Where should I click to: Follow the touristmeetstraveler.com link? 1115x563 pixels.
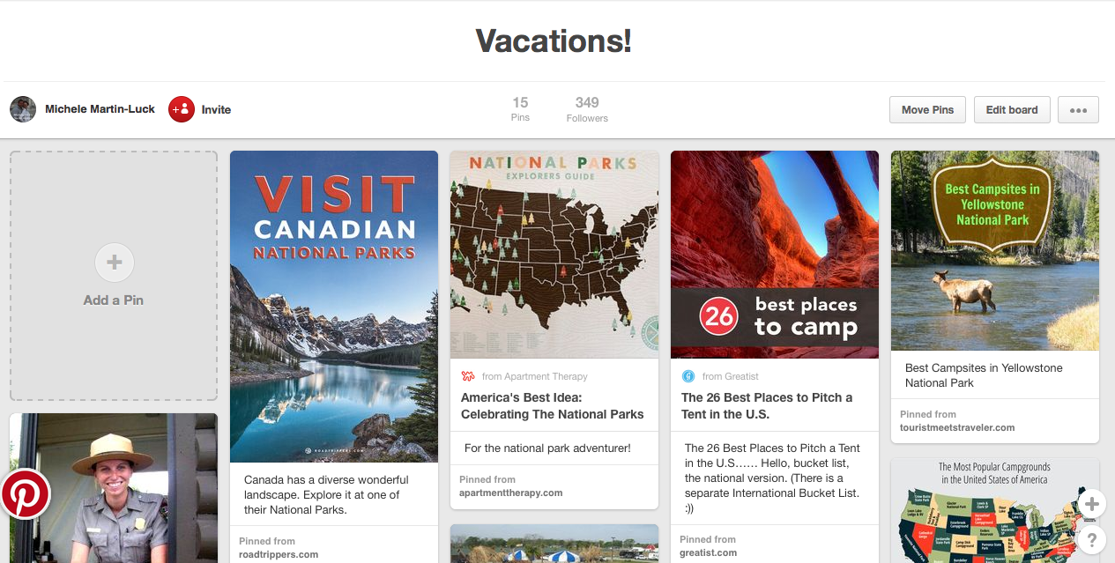(x=957, y=427)
